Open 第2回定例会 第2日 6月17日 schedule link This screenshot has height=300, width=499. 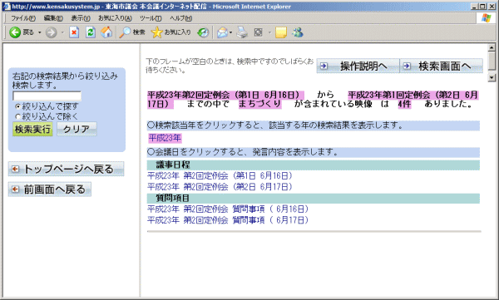[x=220, y=186]
